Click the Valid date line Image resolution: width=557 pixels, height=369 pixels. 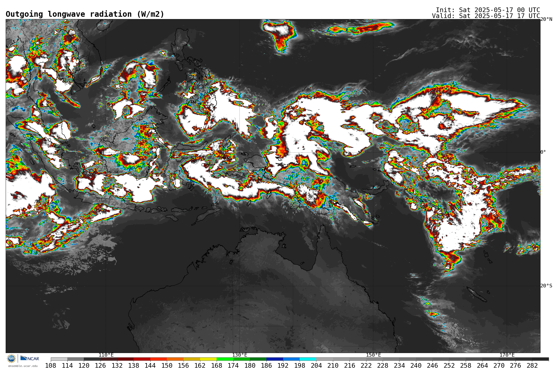486,16
